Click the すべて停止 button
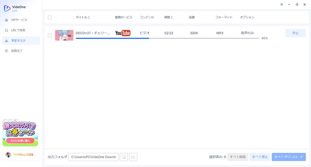This screenshot has height=167, width=311. (x=259, y=157)
